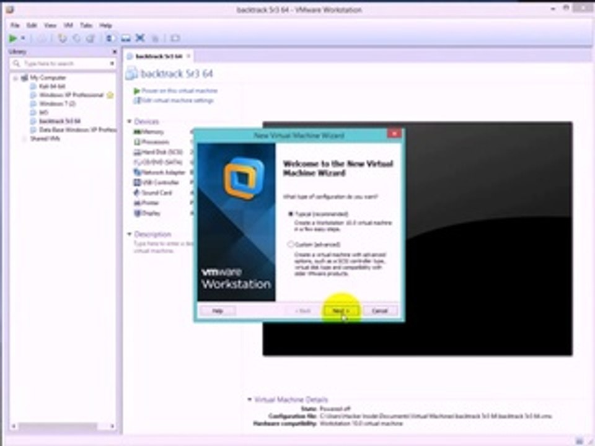The height and width of the screenshot is (446, 595).
Task: Click the Next button in the wizard
Action: (x=341, y=311)
